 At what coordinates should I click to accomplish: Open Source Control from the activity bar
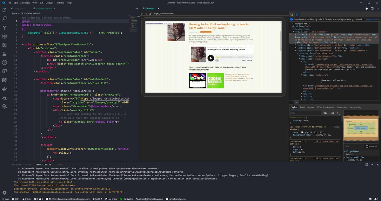pos(4,27)
